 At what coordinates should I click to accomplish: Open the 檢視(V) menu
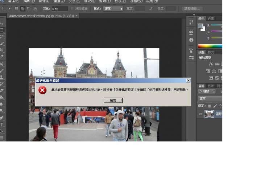120,1
